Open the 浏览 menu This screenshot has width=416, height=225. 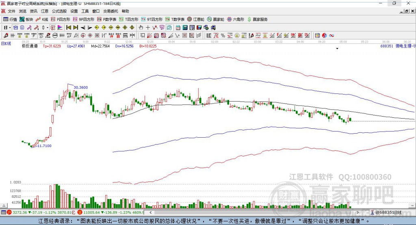click(x=23, y=11)
